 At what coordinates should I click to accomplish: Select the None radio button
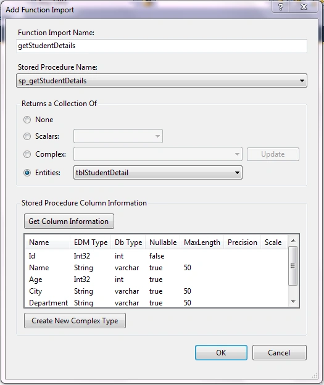[27, 120]
